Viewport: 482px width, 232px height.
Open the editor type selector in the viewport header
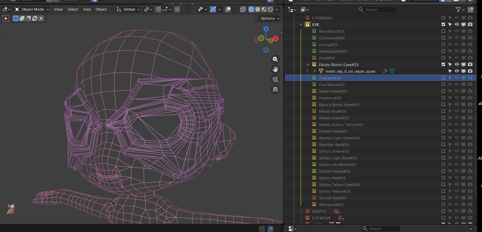tap(6, 9)
